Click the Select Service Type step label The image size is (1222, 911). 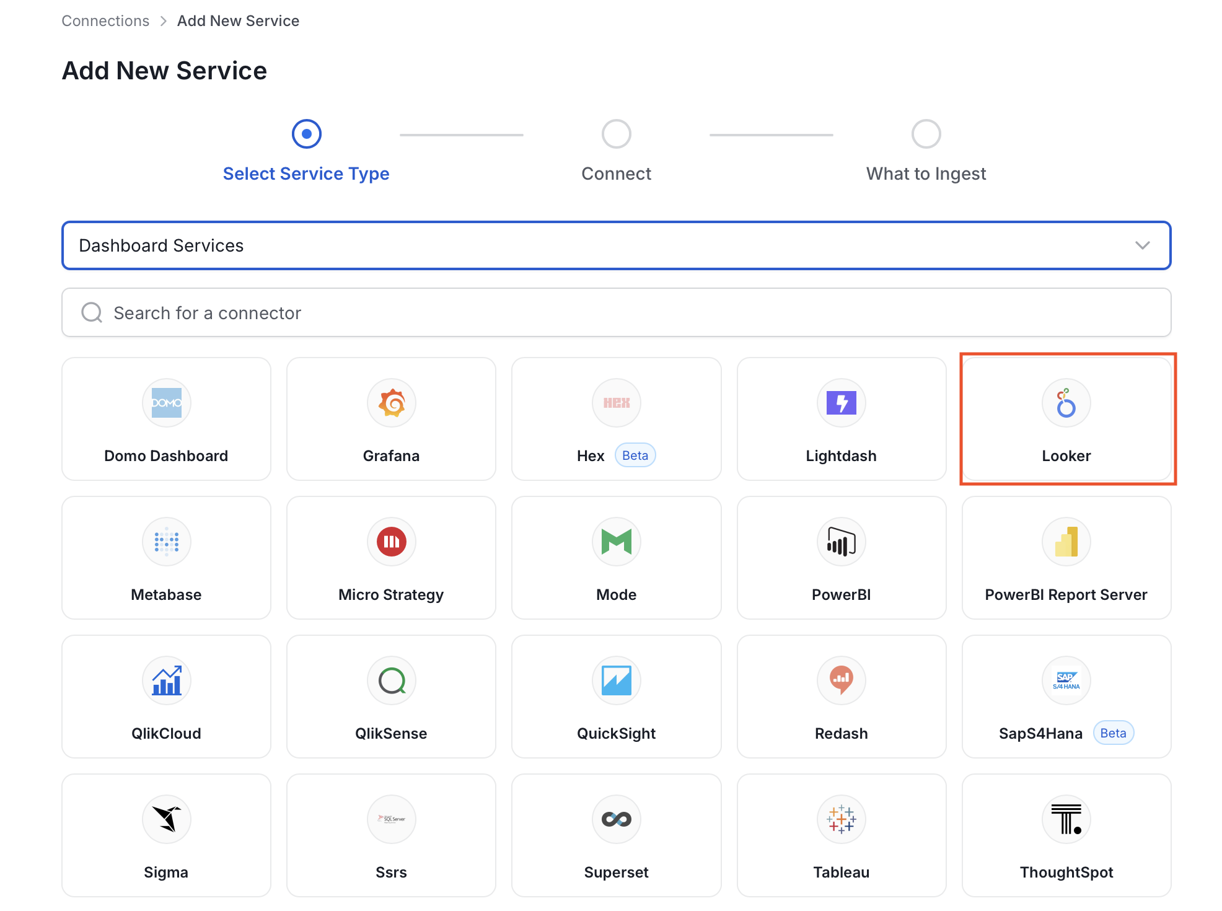click(306, 174)
